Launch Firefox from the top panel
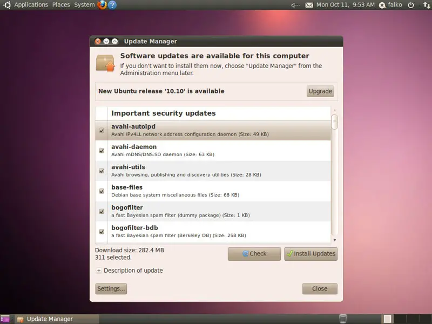432x324 pixels. [102, 5]
